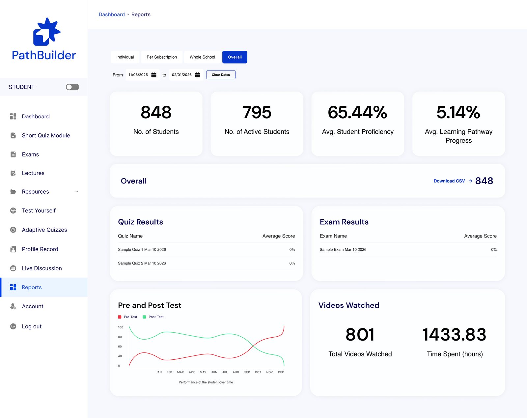Image resolution: width=527 pixels, height=418 pixels.
Task: Click the Live Discussion chat icon
Action: (x=13, y=268)
